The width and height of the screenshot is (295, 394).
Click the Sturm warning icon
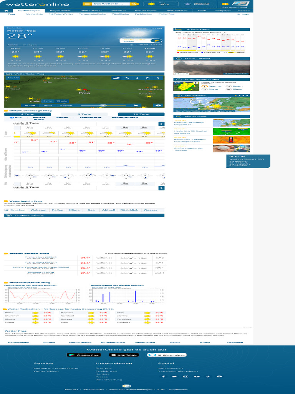(204, 89)
